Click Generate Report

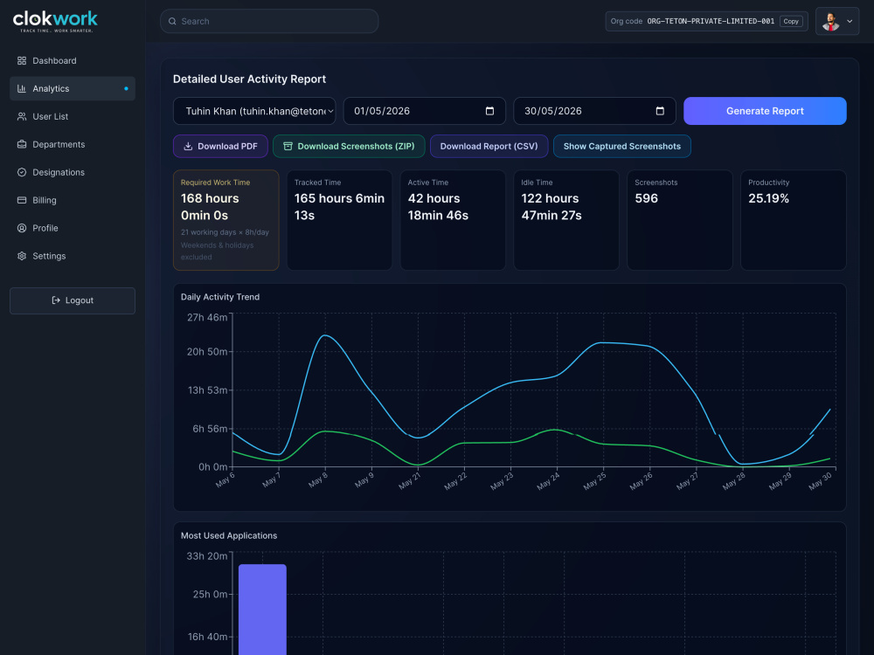[x=765, y=111]
